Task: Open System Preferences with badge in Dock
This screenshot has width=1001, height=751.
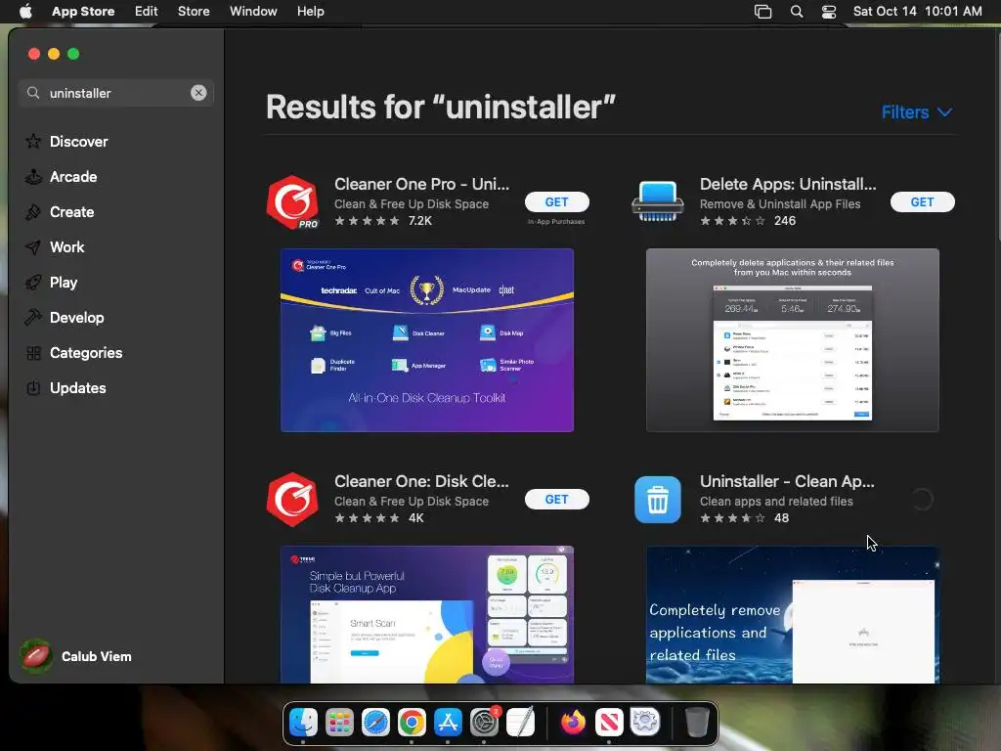Action: coord(485,723)
